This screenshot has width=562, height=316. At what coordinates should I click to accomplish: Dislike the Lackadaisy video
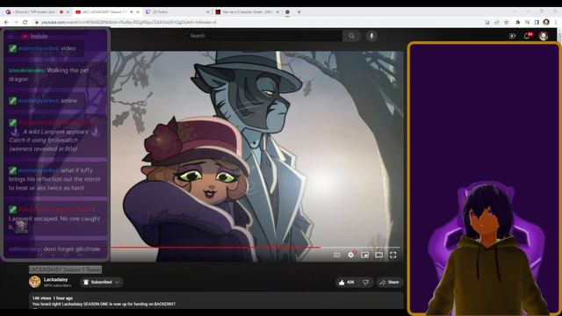coord(365,283)
